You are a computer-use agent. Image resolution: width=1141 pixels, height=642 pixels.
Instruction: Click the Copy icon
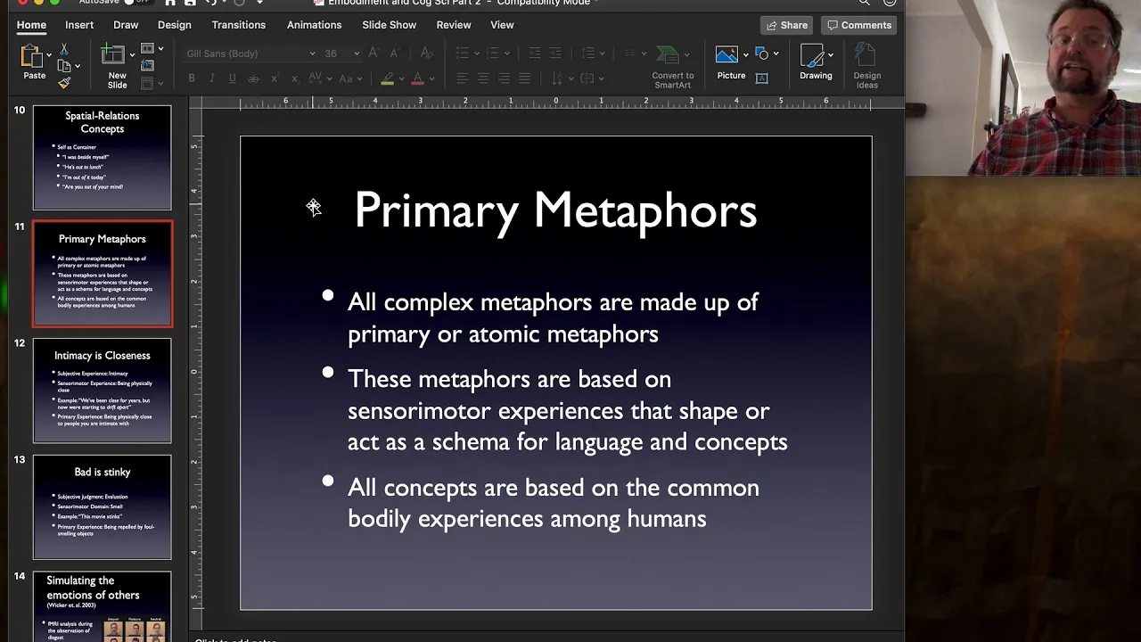click(63, 66)
